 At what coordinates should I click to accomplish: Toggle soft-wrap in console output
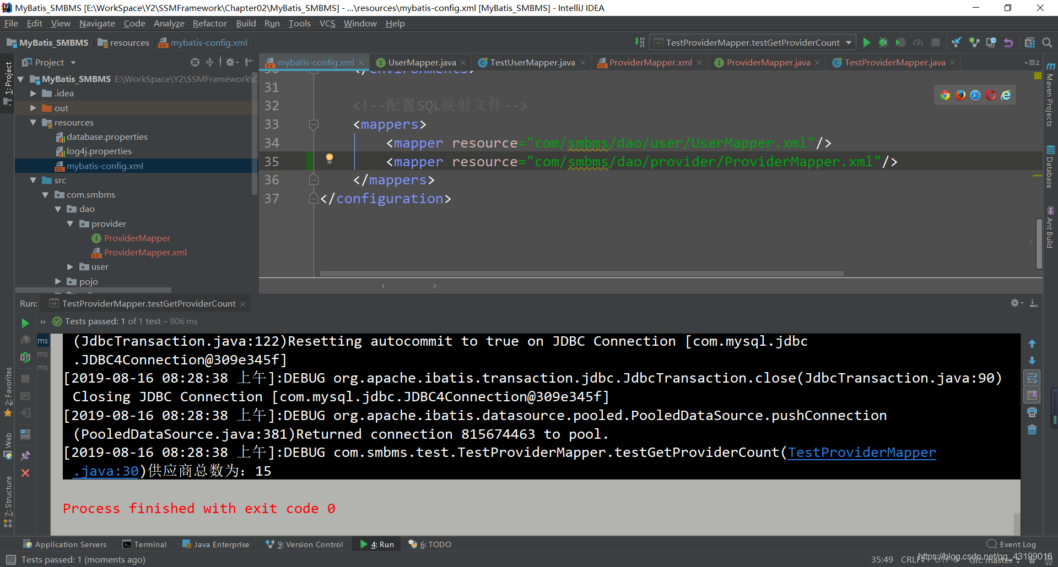point(1032,378)
